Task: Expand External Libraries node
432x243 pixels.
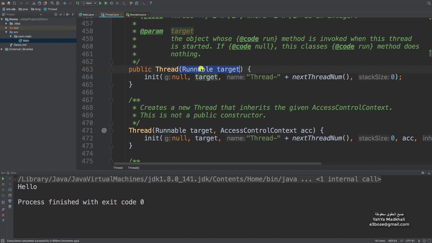Action: point(2,49)
